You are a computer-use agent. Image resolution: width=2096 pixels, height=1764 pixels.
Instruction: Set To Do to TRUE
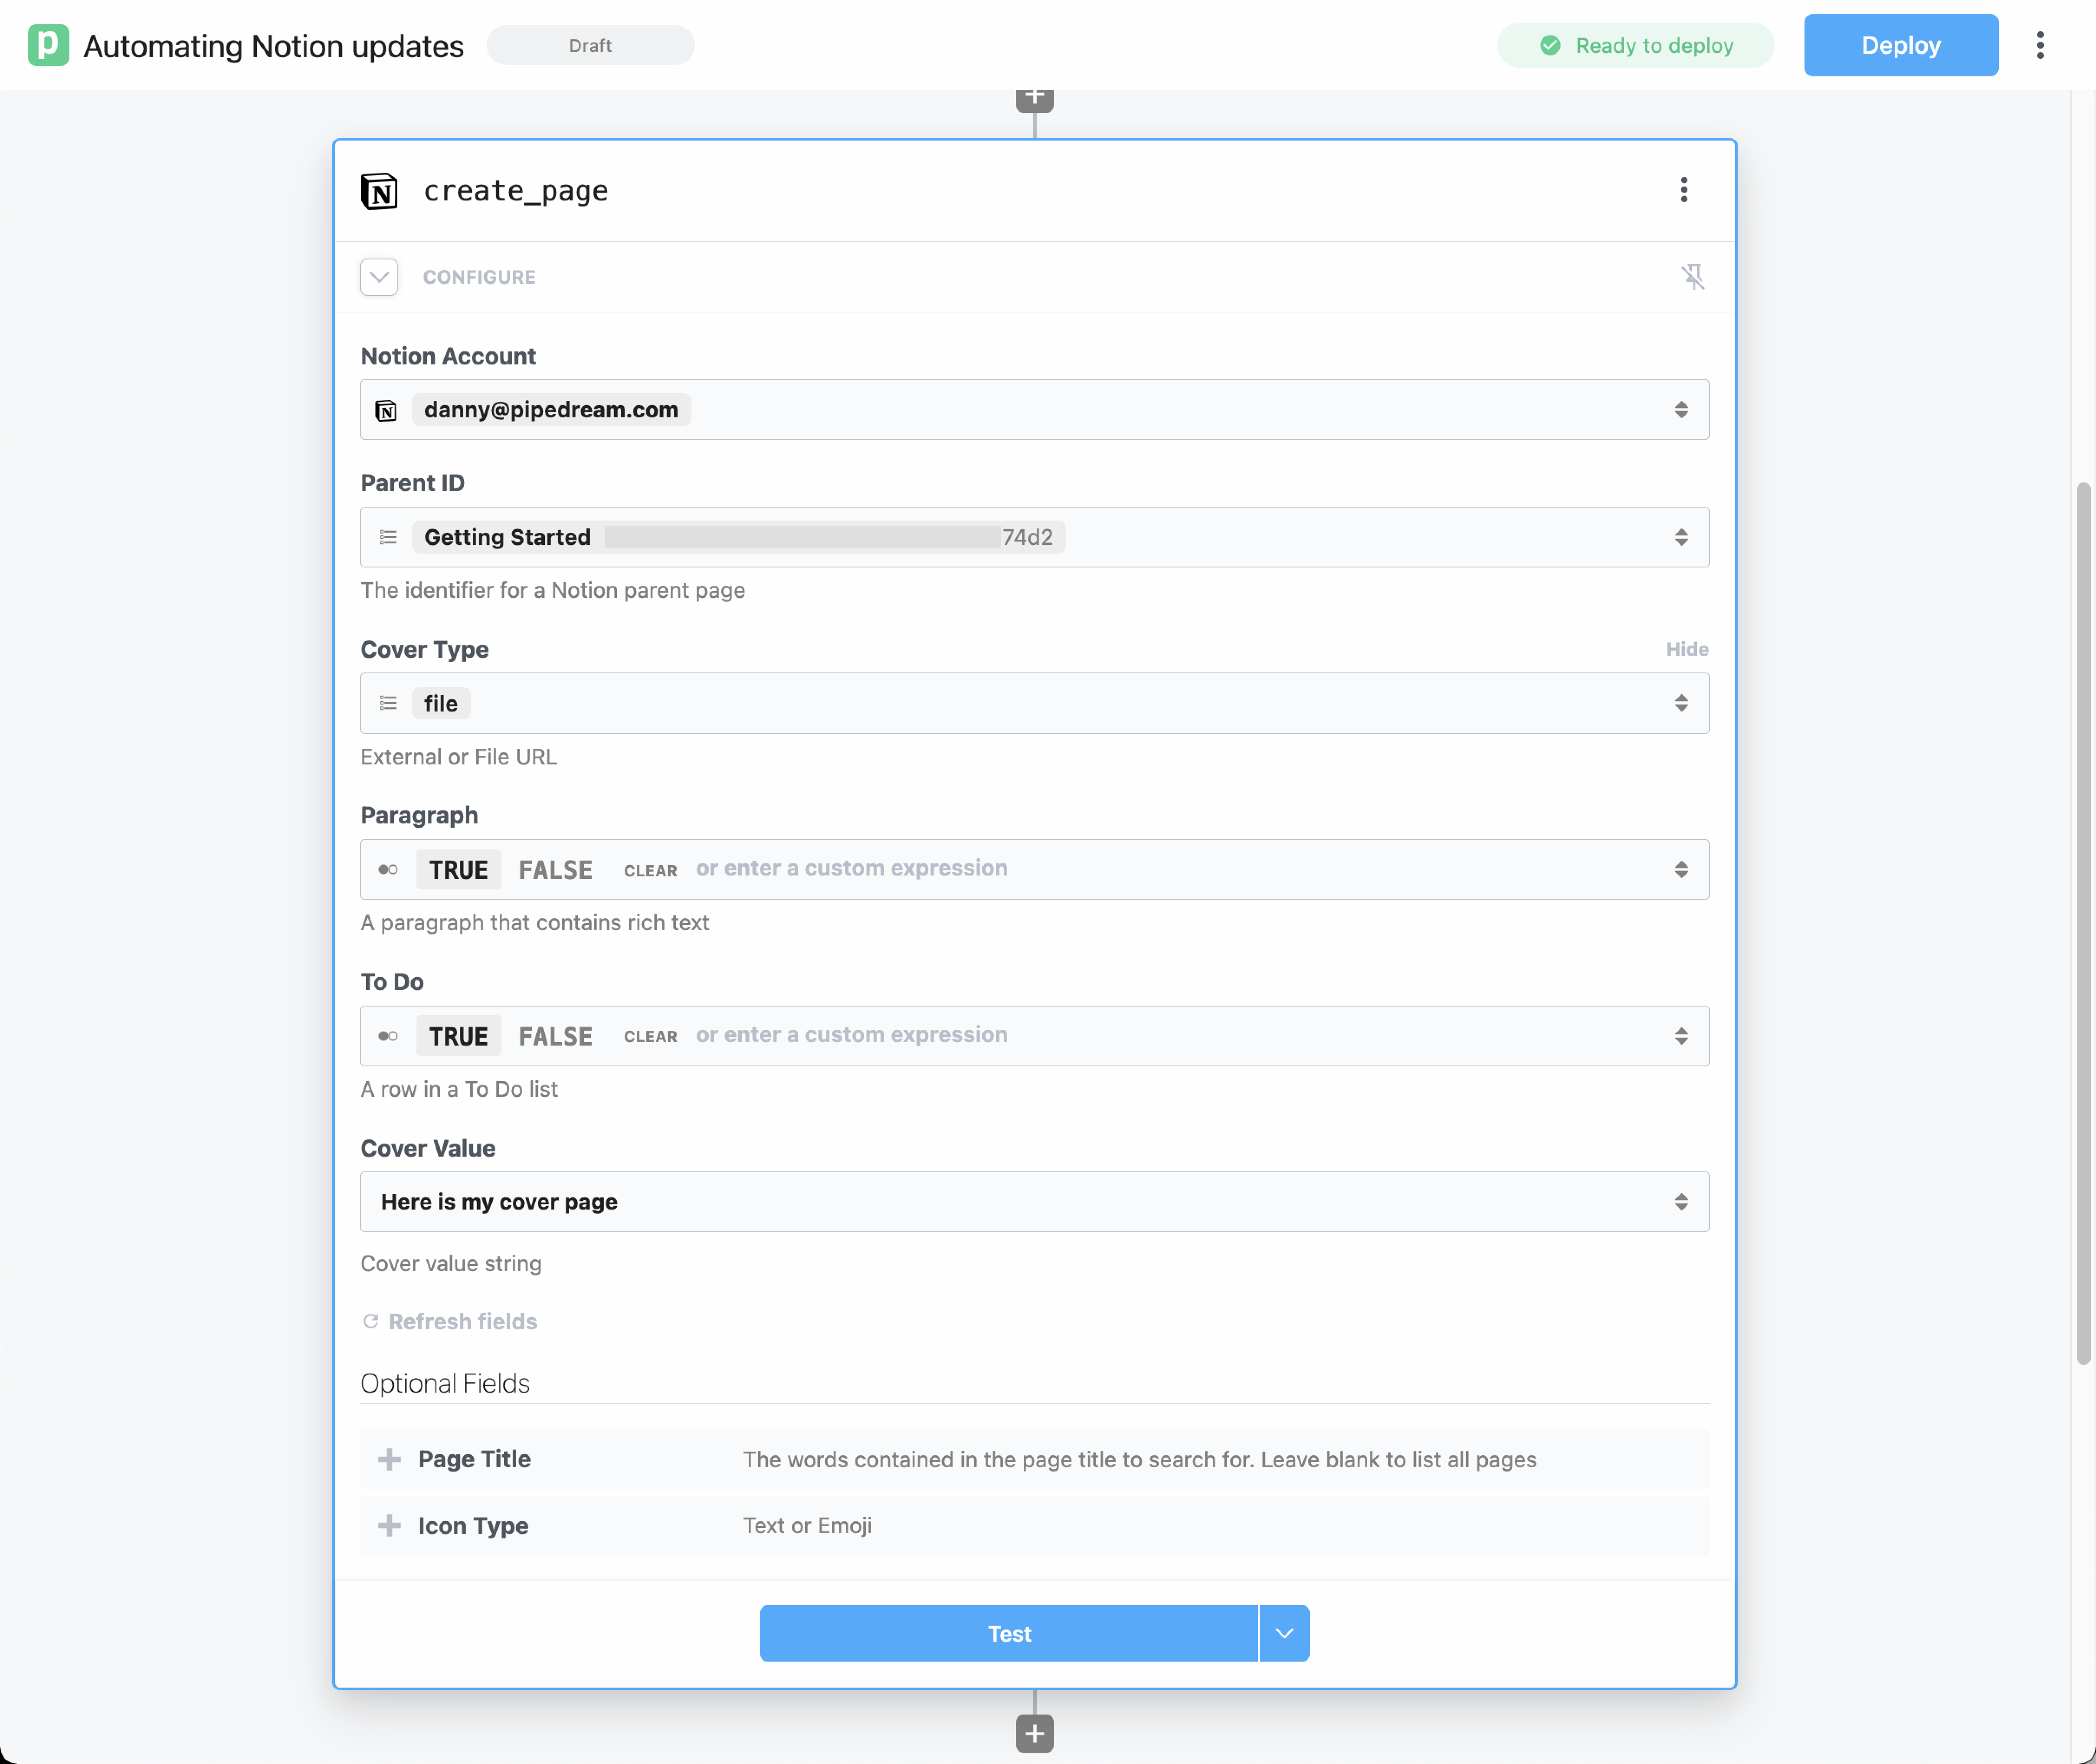click(x=459, y=1035)
